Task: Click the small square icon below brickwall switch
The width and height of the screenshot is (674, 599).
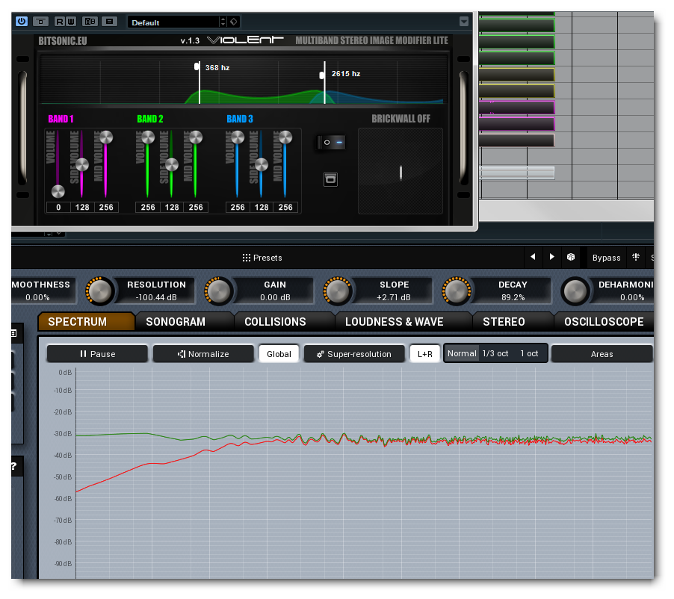Action: click(330, 179)
